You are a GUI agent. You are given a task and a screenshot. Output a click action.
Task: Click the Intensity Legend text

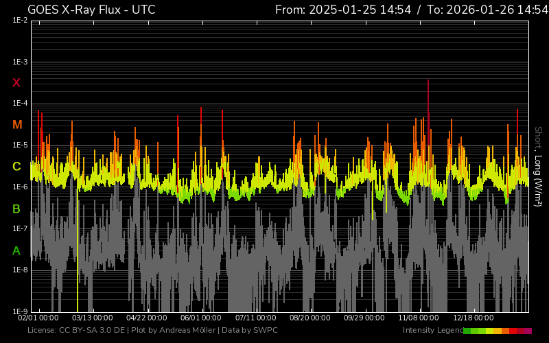click(x=432, y=331)
